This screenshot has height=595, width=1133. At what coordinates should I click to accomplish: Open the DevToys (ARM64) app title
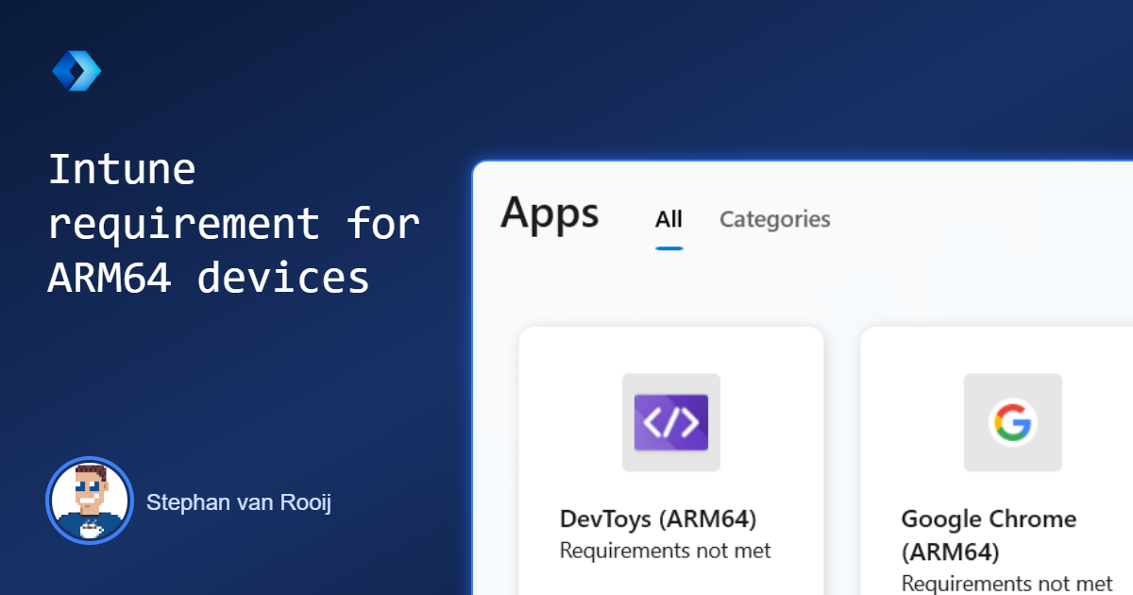(x=658, y=519)
